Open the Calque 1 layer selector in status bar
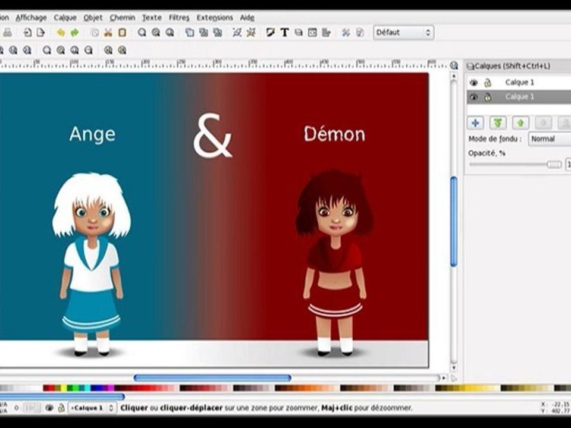Viewport: 571px width, 428px height. tap(93, 408)
